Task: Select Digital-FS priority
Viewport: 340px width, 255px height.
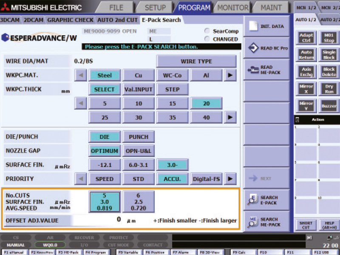Action: [206, 179]
